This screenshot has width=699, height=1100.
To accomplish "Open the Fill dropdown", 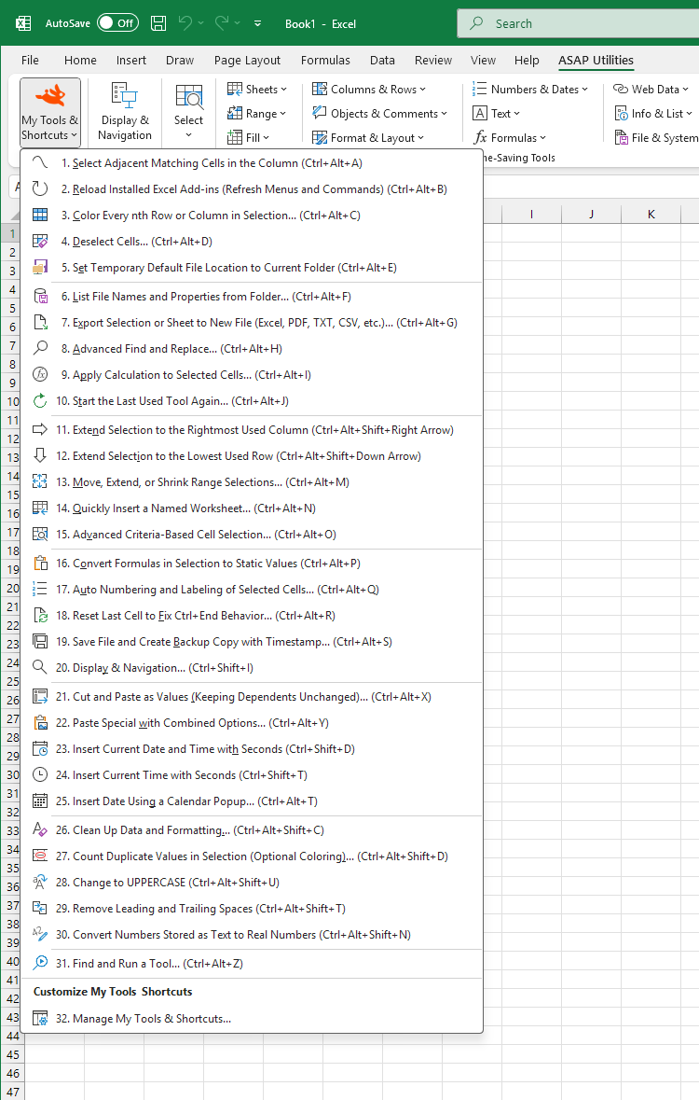I will point(248,137).
